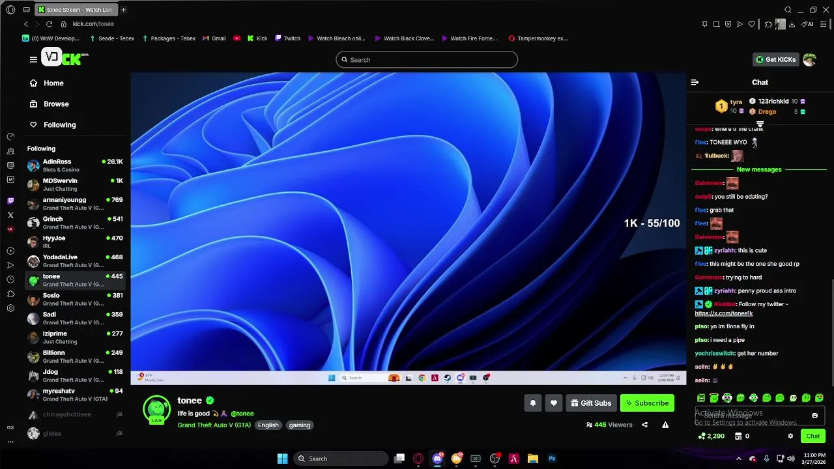Click the Subscribe button
The width and height of the screenshot is (834, 469).
pyautogui.click(x=647, y=403)
